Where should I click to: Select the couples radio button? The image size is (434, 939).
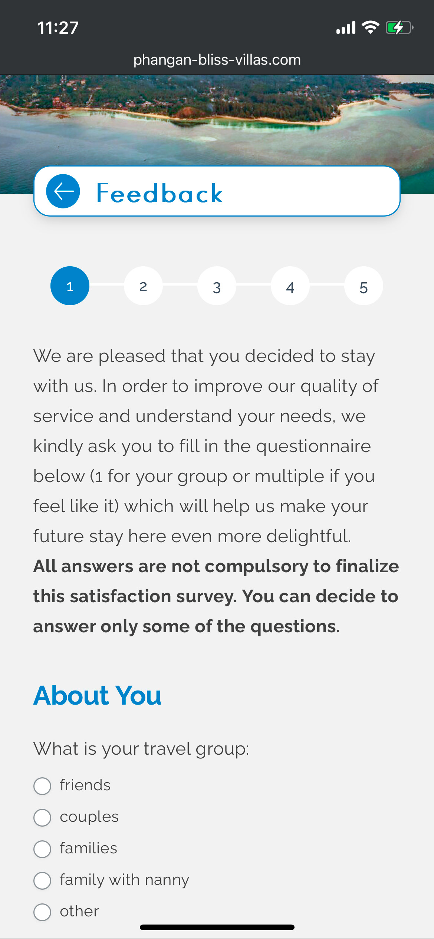[42, 818]
